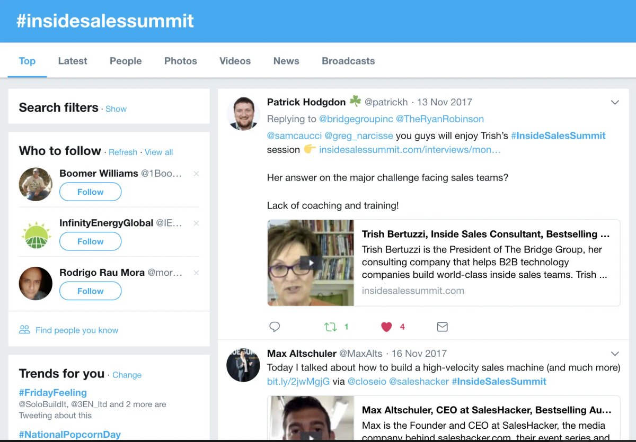Open the #FridayFeeling trend

(x=53, y=393)
